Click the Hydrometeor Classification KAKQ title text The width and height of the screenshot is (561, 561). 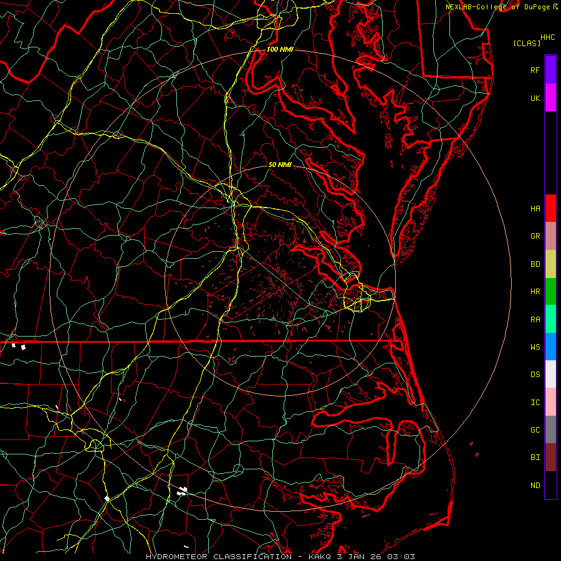coord(238,557)
